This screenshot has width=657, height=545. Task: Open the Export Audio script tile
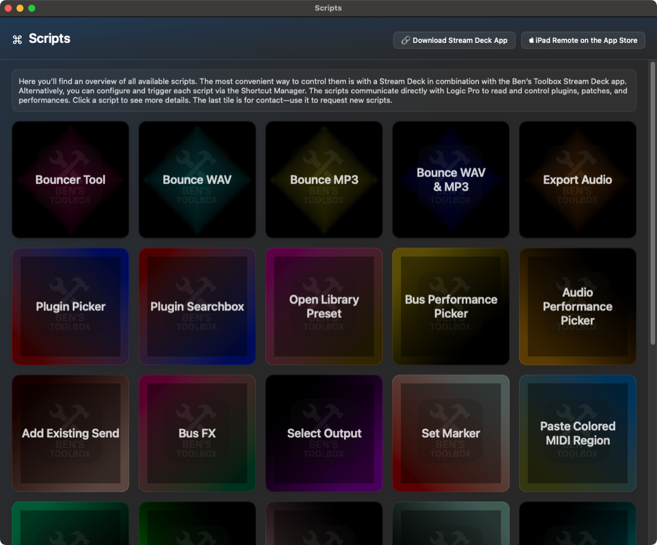tap(578, 180)
